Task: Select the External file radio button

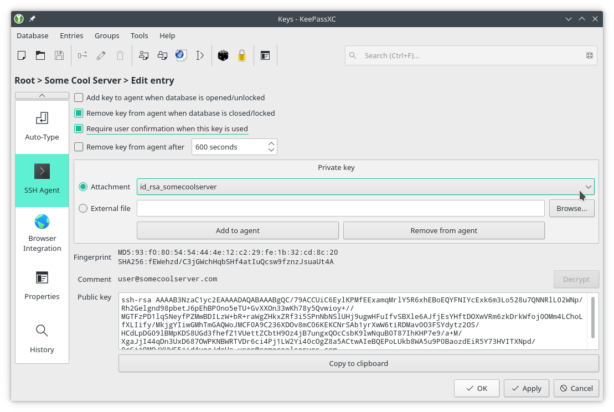Action: (83, 208)
